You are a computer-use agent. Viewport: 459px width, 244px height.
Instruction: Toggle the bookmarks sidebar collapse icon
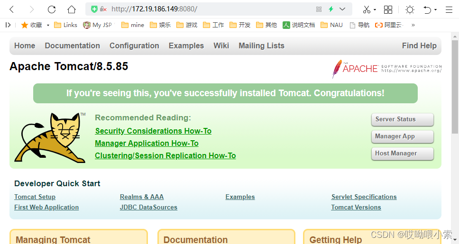(x=8, y=25)
